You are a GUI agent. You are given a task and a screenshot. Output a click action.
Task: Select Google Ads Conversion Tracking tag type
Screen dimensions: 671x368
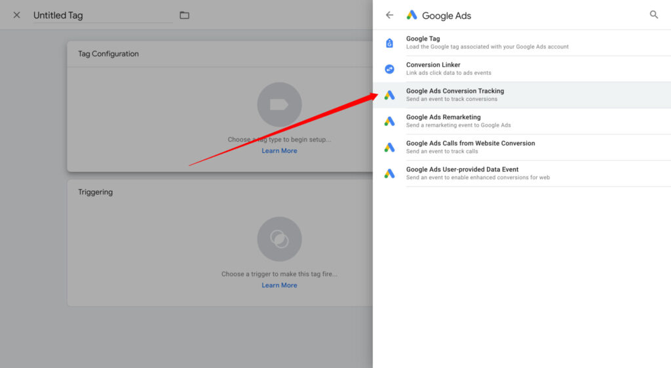(x=455, y=91)
